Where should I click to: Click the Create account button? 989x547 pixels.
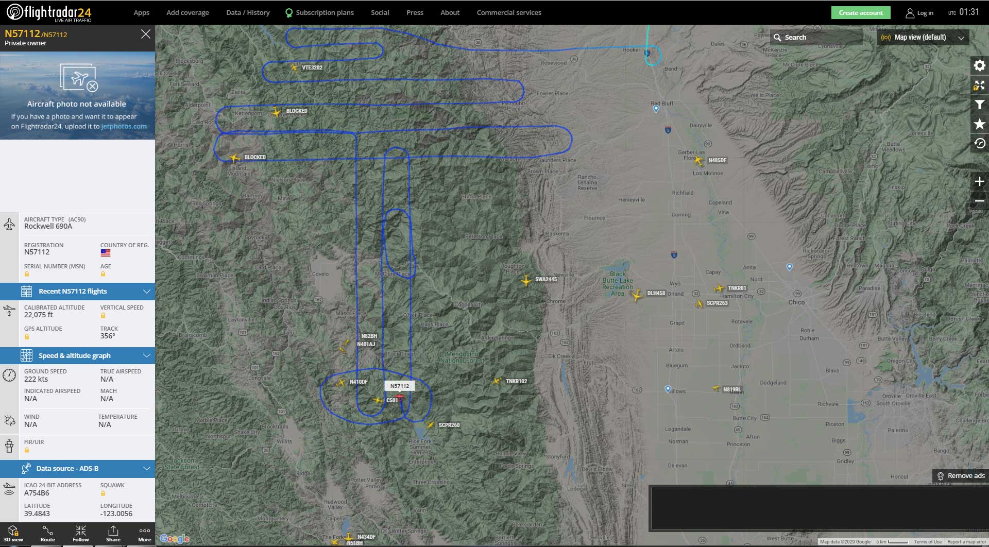pyautogui.click(x=860, y=13)
